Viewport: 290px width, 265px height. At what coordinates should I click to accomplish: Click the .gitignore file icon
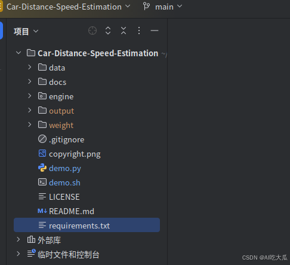tap(42, 139)
